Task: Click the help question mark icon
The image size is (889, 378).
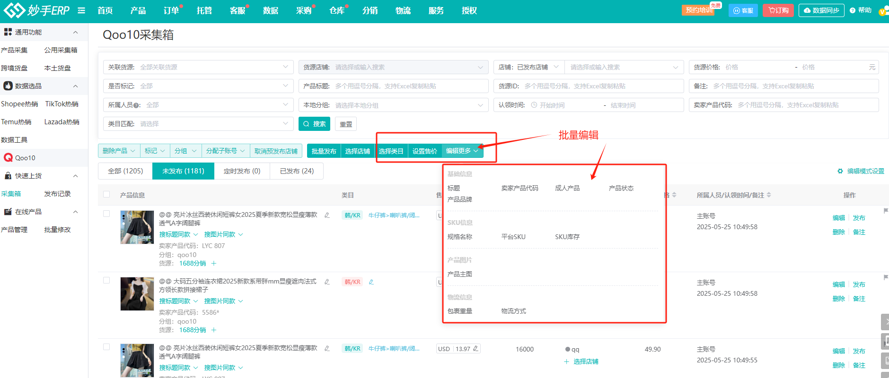Action: click(x=853, y=10)
